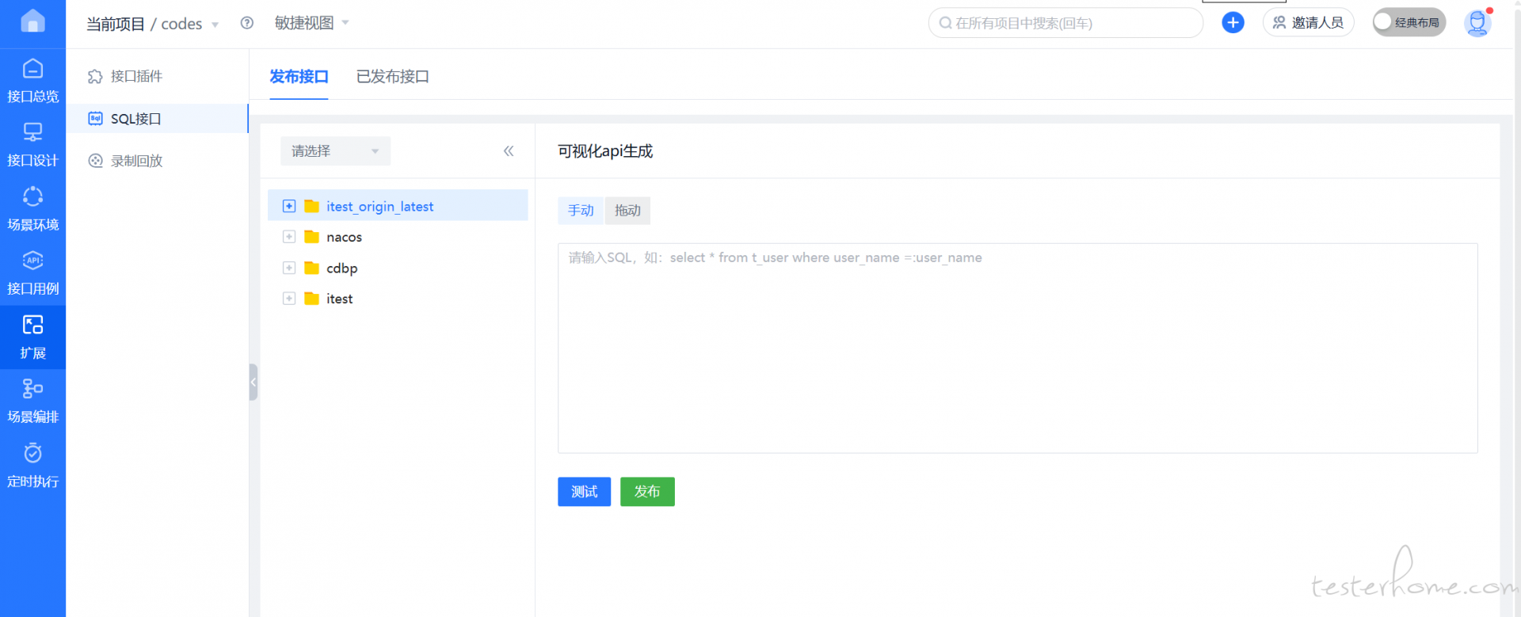Expand the itest_origin_latest folder
The width and height of the screenshot is (1521, 617).
tap(289, 207)
